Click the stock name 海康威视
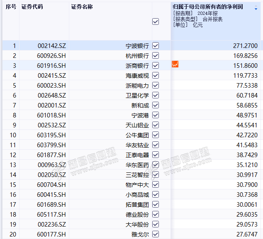This screenshot has width=263, height=239. tap(137, 76)
